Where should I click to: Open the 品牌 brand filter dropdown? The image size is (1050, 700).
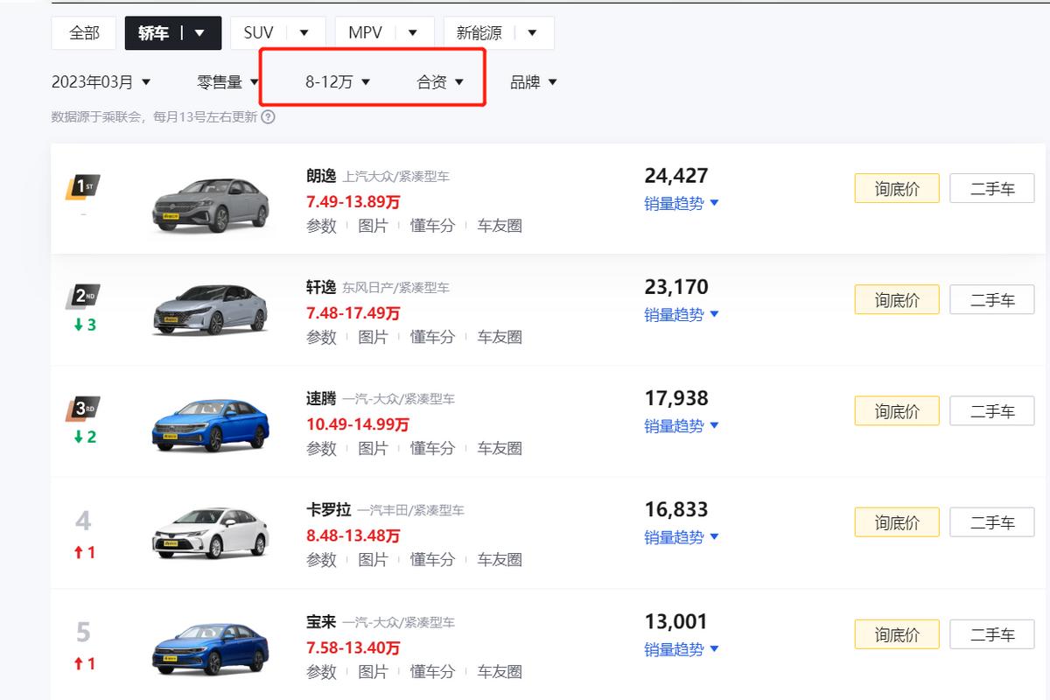[x=533, y=81]
